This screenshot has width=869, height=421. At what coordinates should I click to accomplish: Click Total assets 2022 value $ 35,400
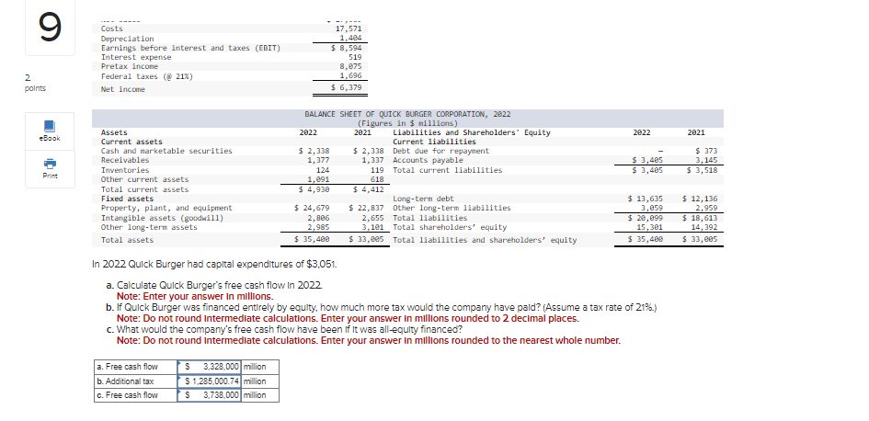tap(313, 240)
